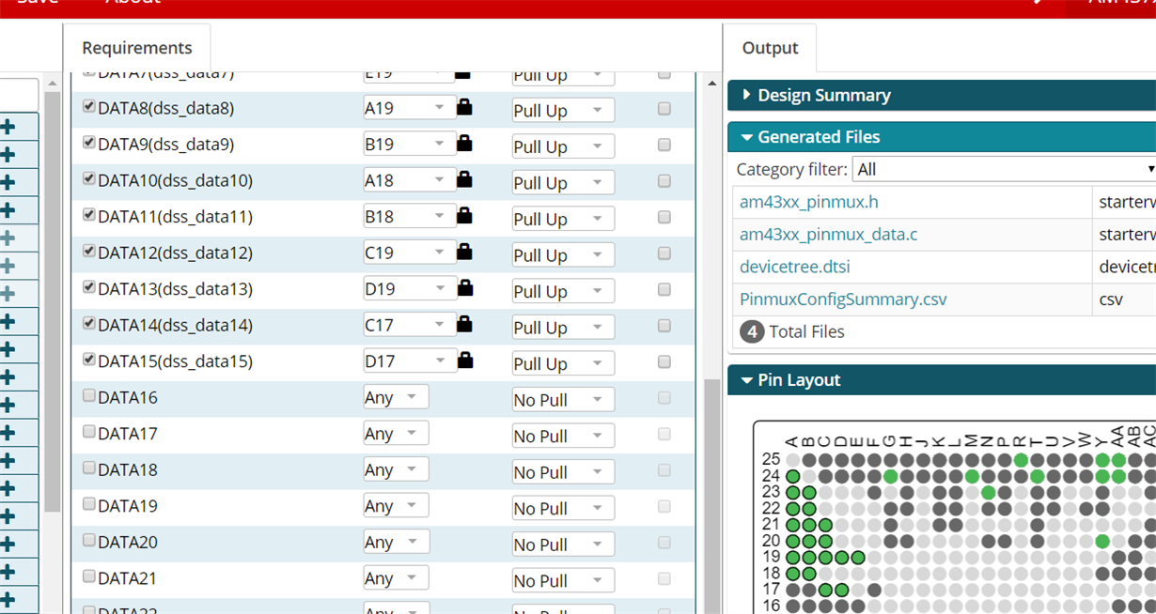Image resolution: width=1156 pixels, height=614 pixels.
Task: Select the DATA14(dss_data14) label
Action: pos(175,326)
